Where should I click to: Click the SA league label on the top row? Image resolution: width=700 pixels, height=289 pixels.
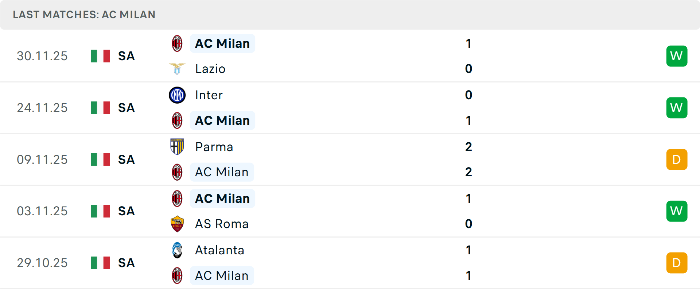pyautogui.click(x=126, y=56)
